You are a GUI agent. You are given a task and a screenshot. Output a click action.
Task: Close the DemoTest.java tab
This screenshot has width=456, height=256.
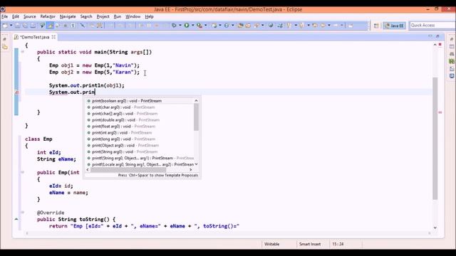pyautogui.click(x=53, y=37)
